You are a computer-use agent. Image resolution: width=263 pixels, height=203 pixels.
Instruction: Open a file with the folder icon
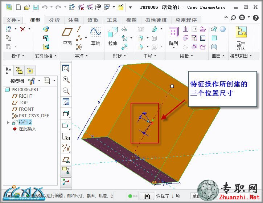coord(27,7)
